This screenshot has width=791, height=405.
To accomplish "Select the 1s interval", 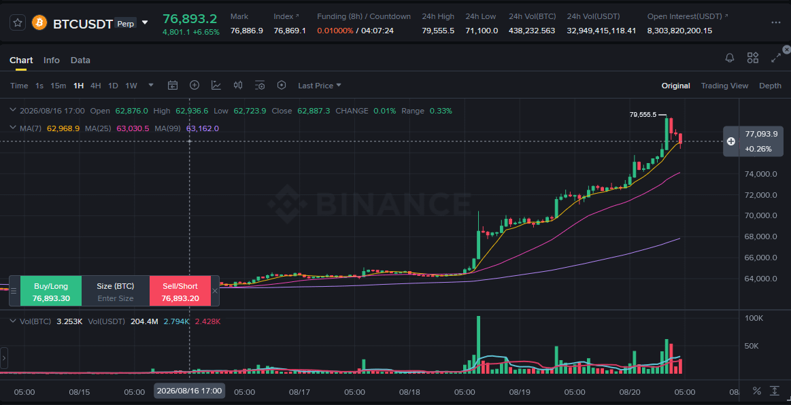I will [x=39, y=86].
